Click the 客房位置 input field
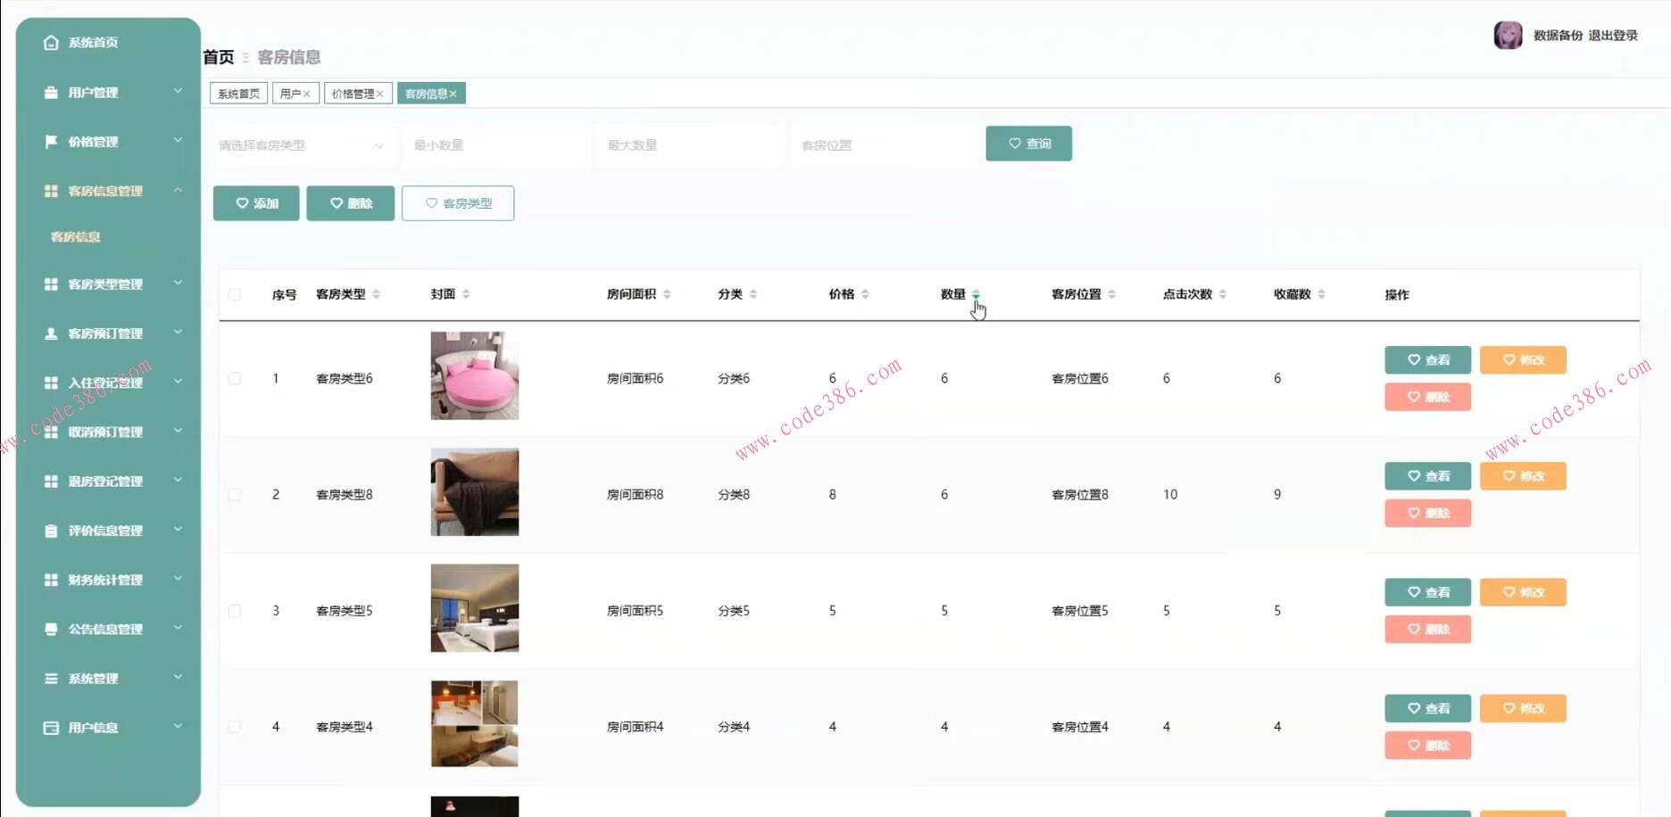This screenshot has width=1671, height=817. click(882, 144)
